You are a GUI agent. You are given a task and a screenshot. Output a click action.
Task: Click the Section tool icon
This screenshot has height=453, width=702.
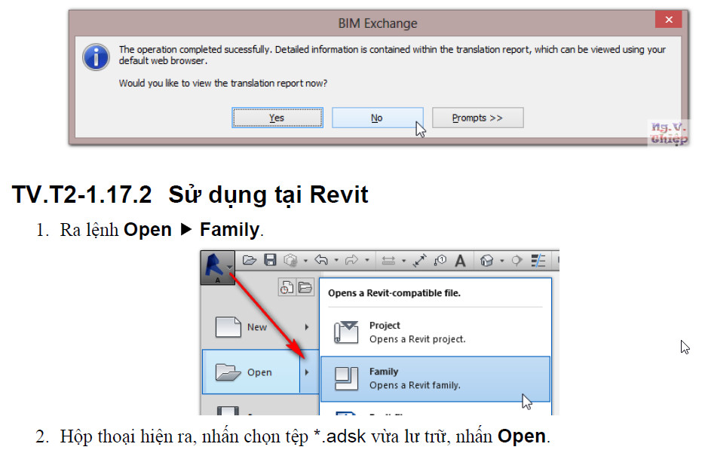[x=517, y=261]
